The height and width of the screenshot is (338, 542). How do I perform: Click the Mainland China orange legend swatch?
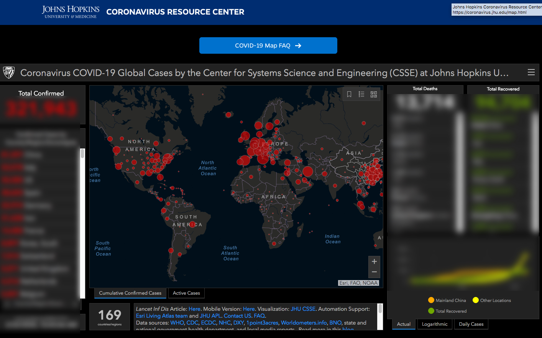[x=431, y=300]
